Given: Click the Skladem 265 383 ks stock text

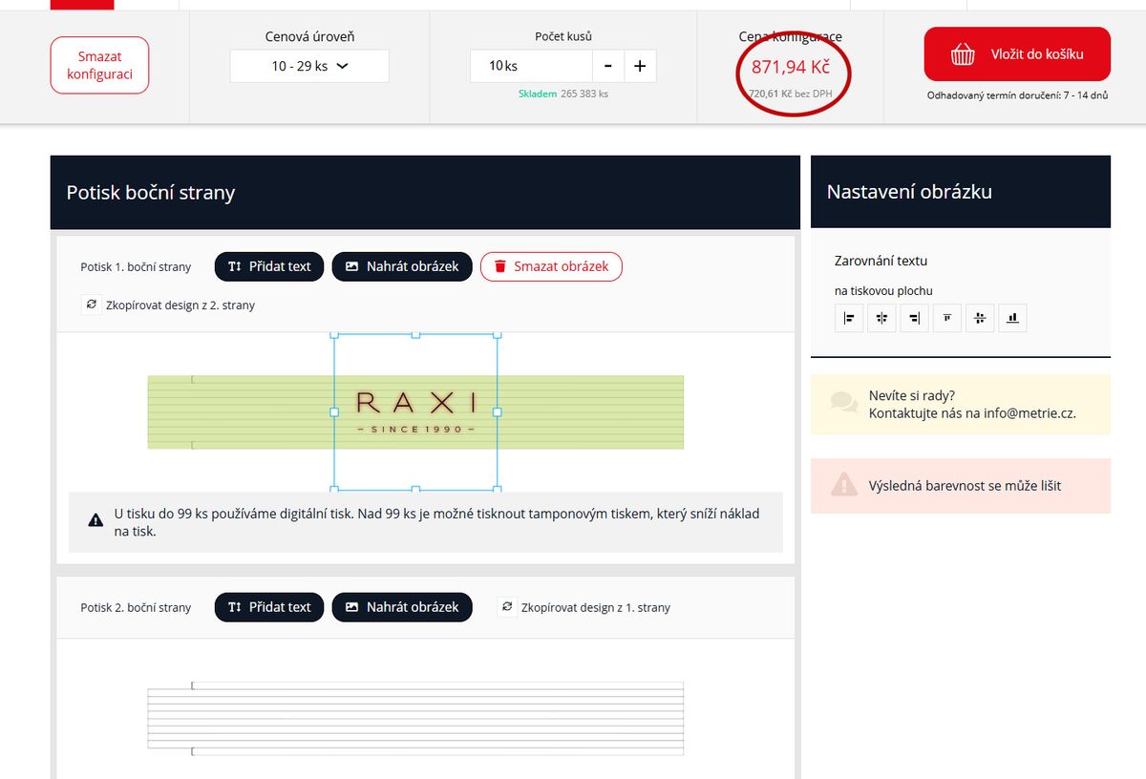Looking at the screenshot, I should tap(563, 94).
